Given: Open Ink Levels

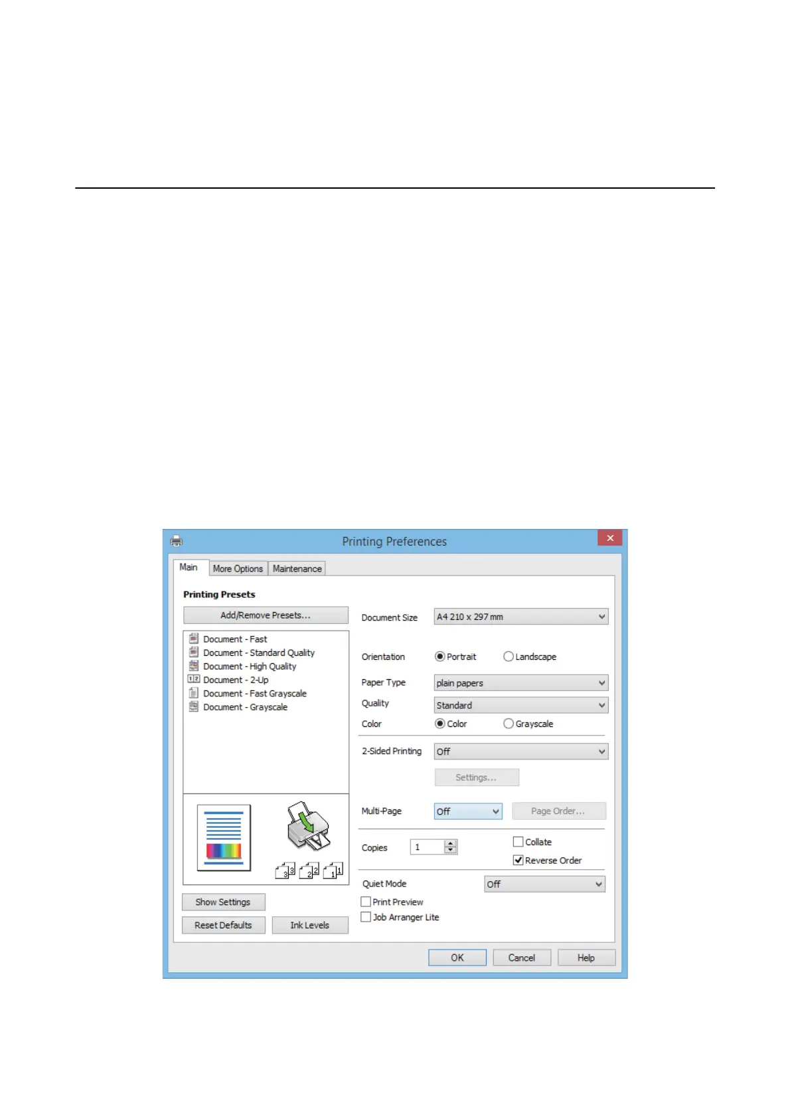Looking at the screenshot, I should (x=310, y=925).
